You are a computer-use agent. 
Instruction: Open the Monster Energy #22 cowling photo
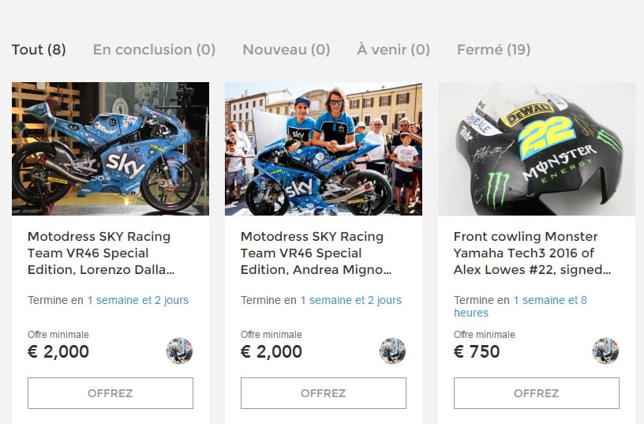[x=537, y=148]
